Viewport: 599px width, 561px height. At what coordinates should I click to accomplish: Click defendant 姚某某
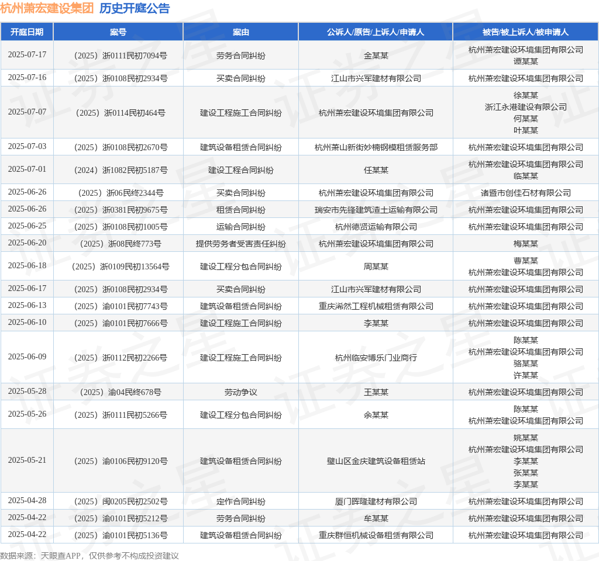[526, 438]
